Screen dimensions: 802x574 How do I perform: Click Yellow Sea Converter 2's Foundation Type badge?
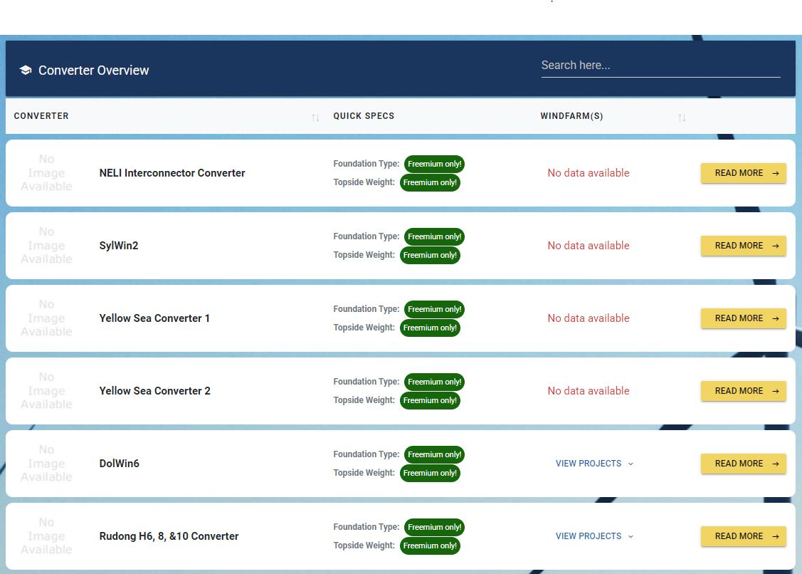[x=434, y=382]
